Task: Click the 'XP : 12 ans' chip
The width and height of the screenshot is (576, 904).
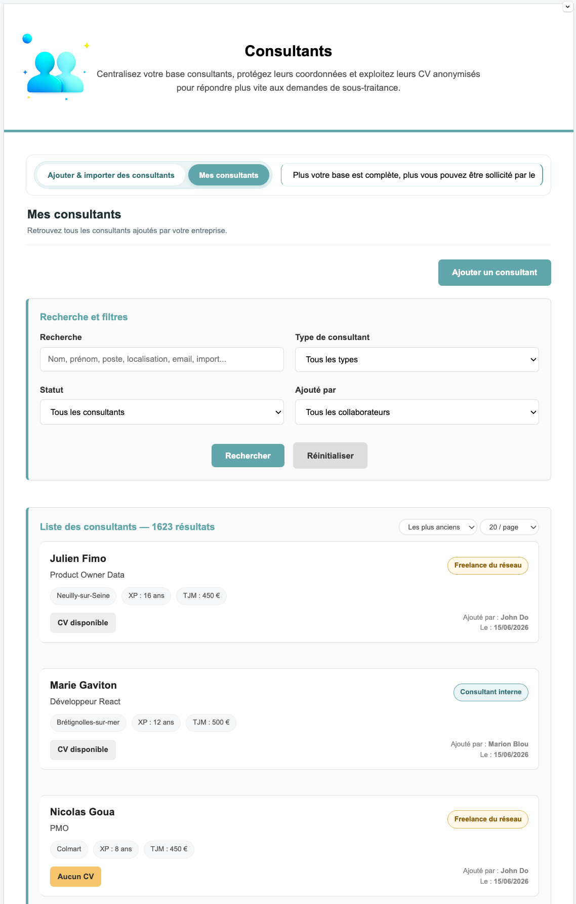Action: pyautogui.click(x=156, y=722)
